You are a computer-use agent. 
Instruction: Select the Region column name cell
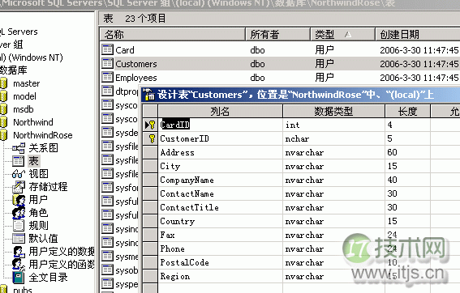(221, 276)
